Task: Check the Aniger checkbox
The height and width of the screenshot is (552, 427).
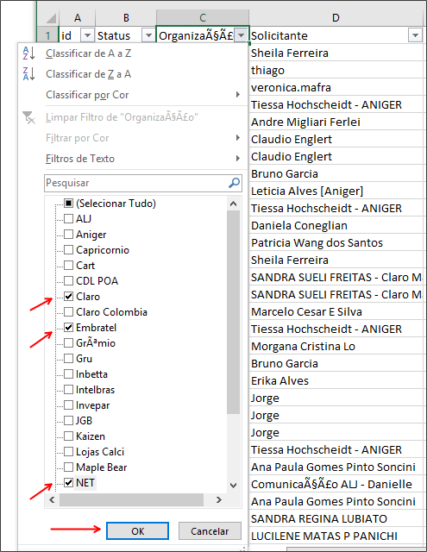Action: [x=68, y=234]
